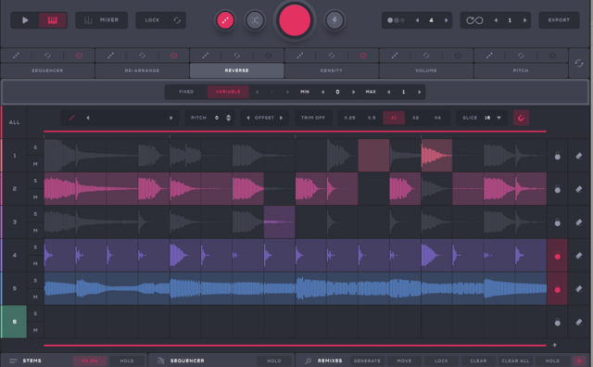Screen dimensions: 593x367
Task: Toggle power icon above Reverse tab
Action: click(268, 56)
